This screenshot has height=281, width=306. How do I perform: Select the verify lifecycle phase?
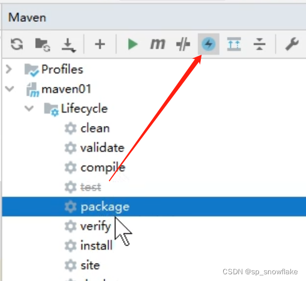point(96,227)
